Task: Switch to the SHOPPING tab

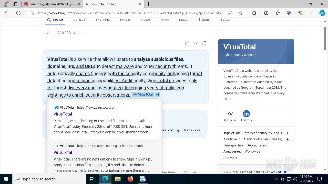Action: point(103,20)
